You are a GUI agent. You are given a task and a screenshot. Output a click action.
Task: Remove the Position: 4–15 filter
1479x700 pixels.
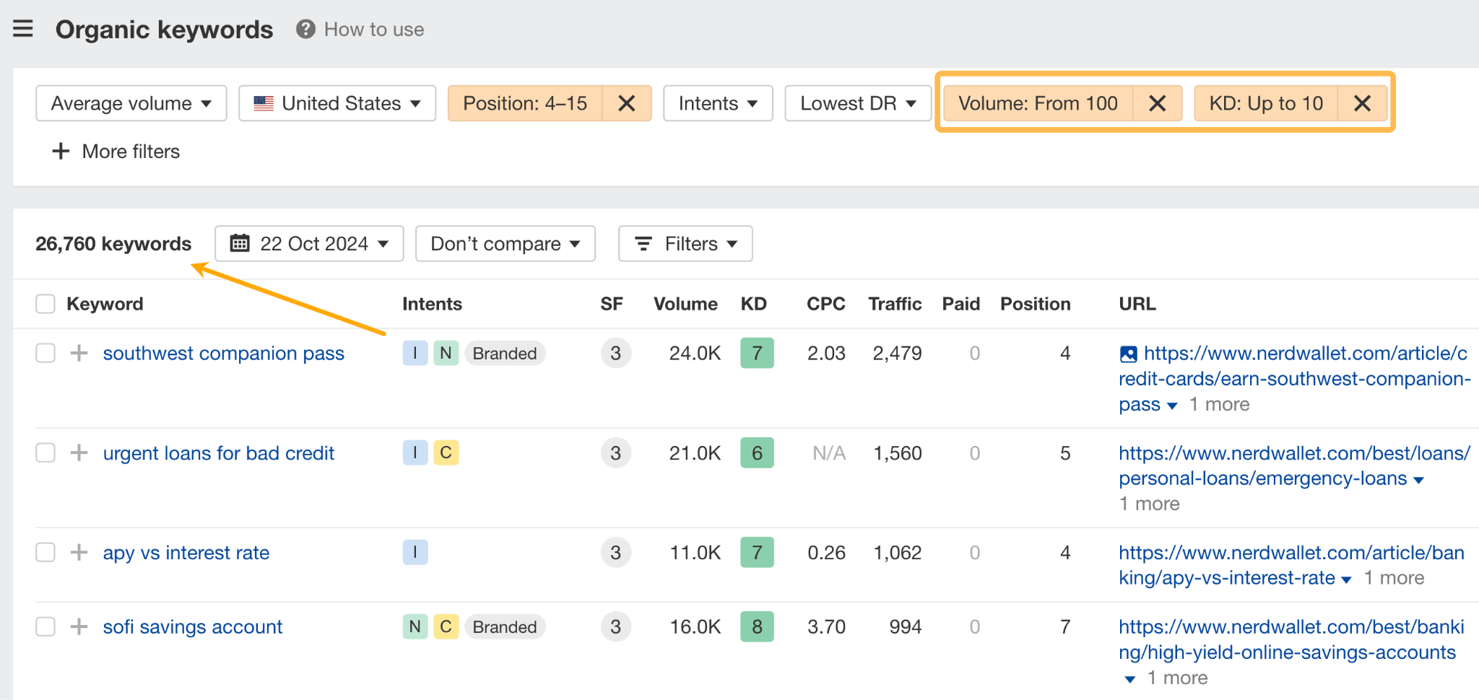pyautogui.click(x=626, y=103)
